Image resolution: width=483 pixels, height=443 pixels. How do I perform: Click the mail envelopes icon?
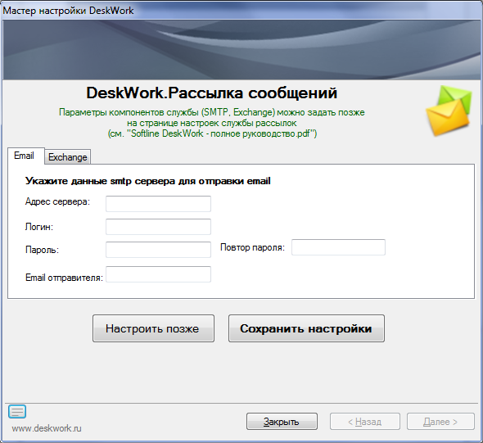(449, 111)
